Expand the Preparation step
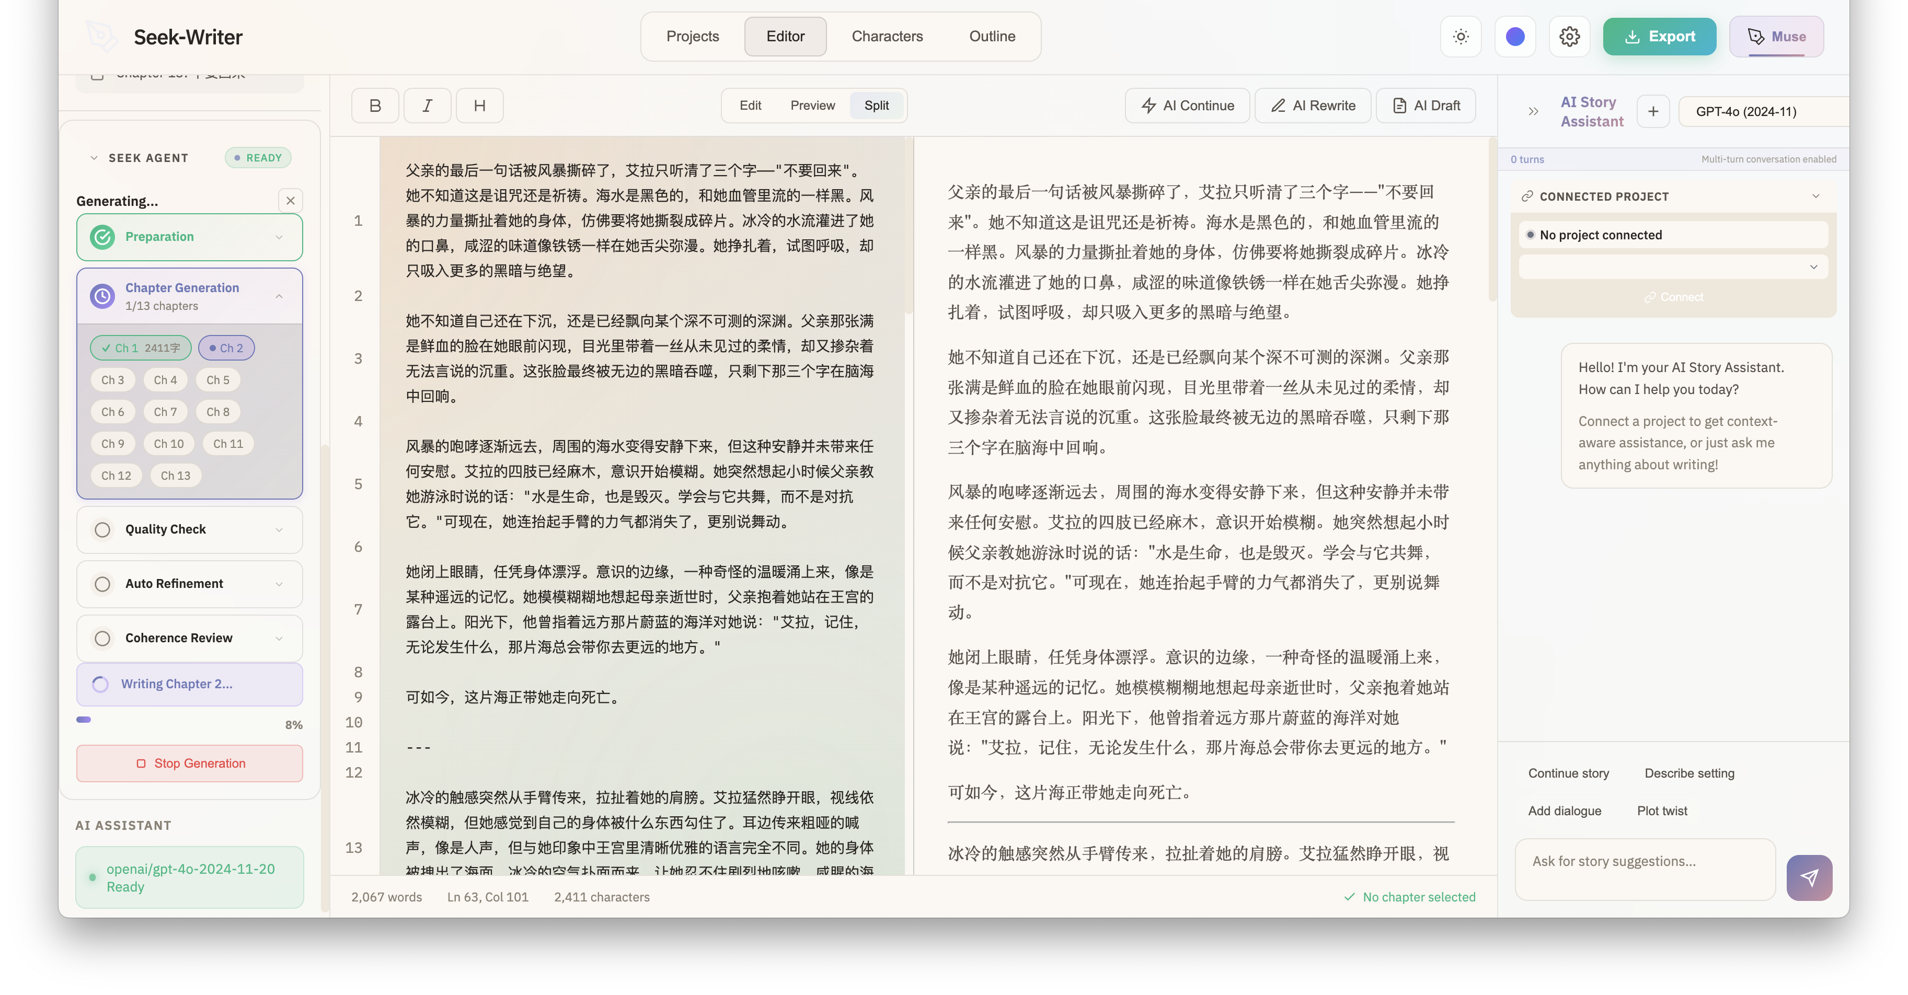The image size is (1908, 995). pyautogui.click(x=279, y=237)
